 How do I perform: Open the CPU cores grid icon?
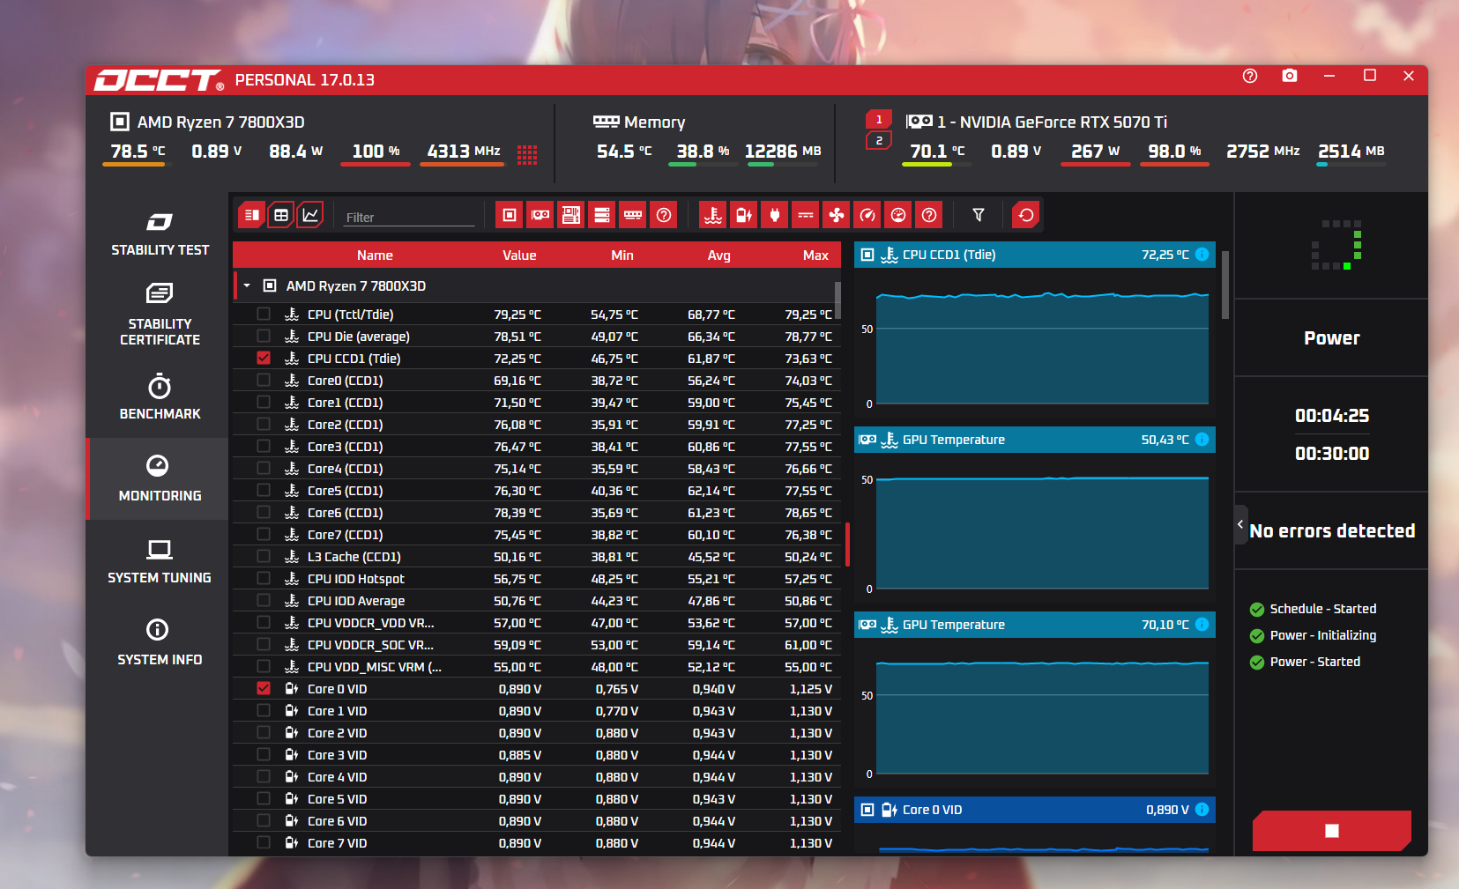click(x=527, y=155)
